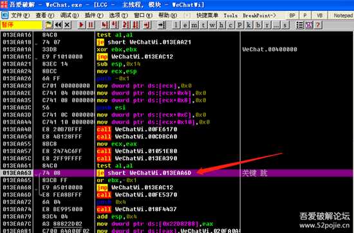
Task: Open the Tools shortcut menu
Action: point(230,15)
